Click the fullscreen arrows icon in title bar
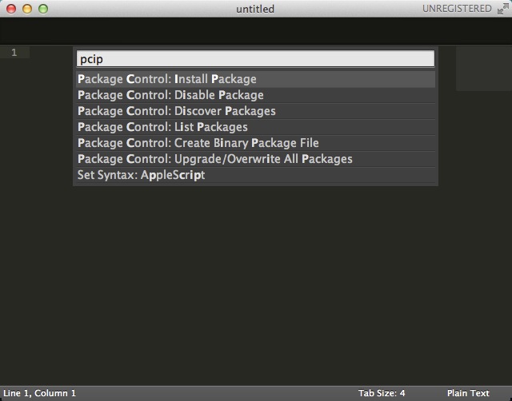 click(x=501, y=9)
